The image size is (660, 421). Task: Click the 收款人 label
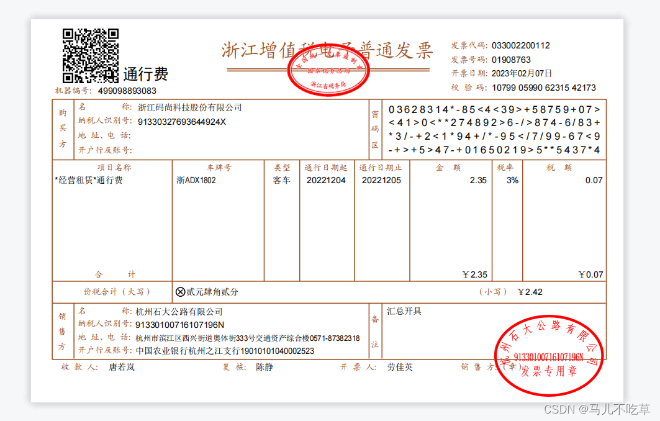[79, 367]
